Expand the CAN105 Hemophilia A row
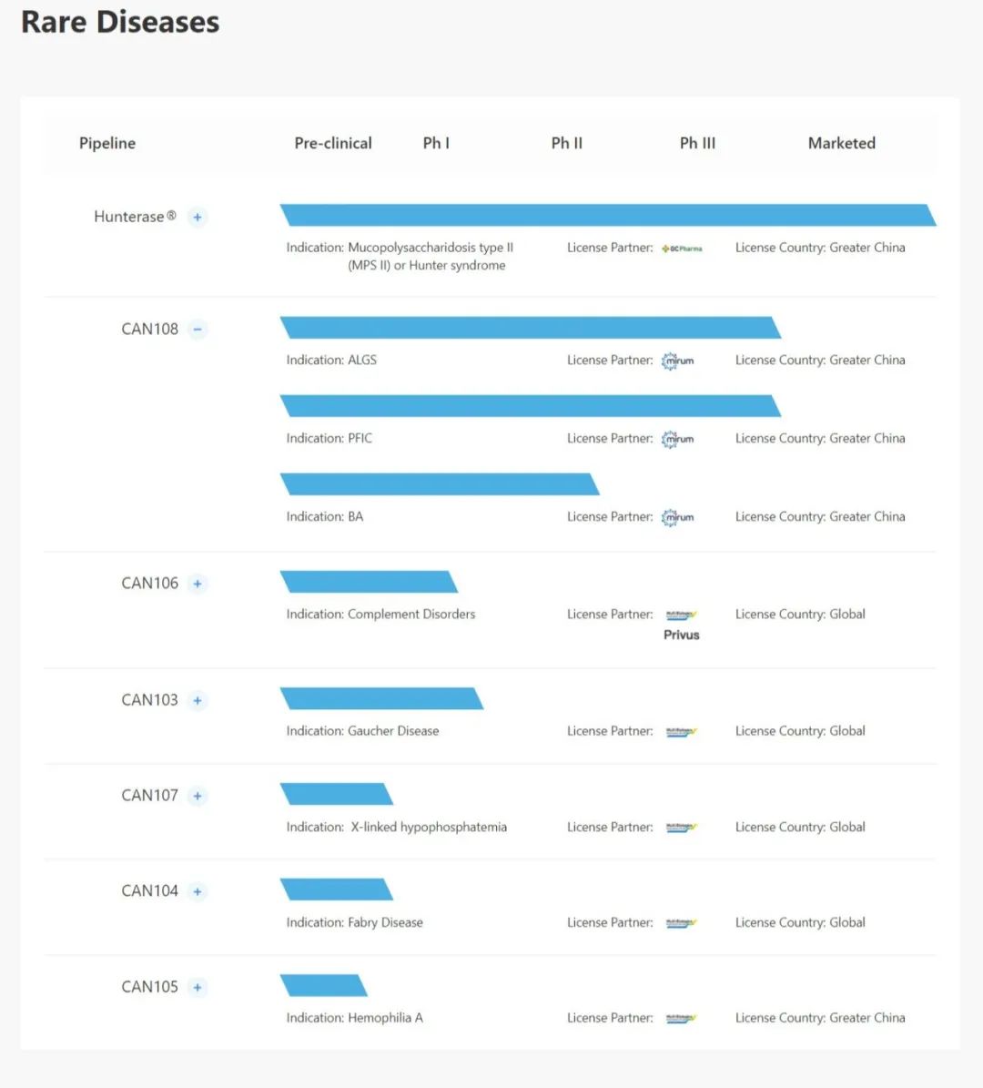This screenshot has width=983, height=1088. point(198,987)
